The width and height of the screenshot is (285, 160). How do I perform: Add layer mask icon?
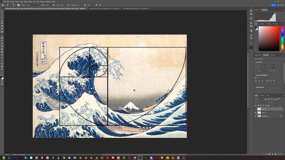coord(269,154)
